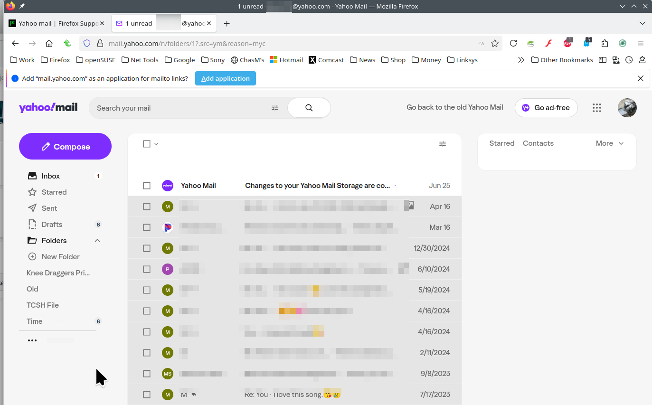The image size is (652, 405).
Task: Switch to Yahoo mail Firefox Support tab
Action: click(x=57, y=23)
